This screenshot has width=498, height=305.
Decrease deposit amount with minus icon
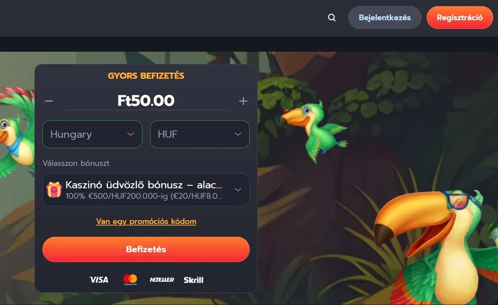click(48, 101)
